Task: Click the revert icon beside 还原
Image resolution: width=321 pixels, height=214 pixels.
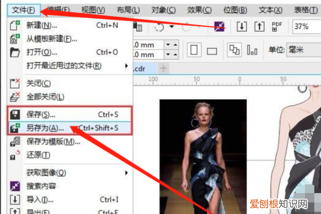Action: click(15, 155)
